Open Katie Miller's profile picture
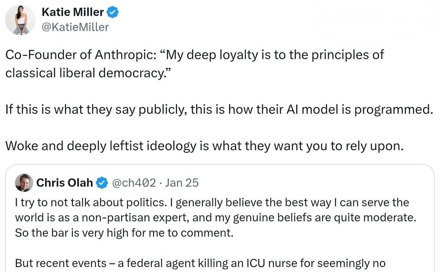 [20, 20]
